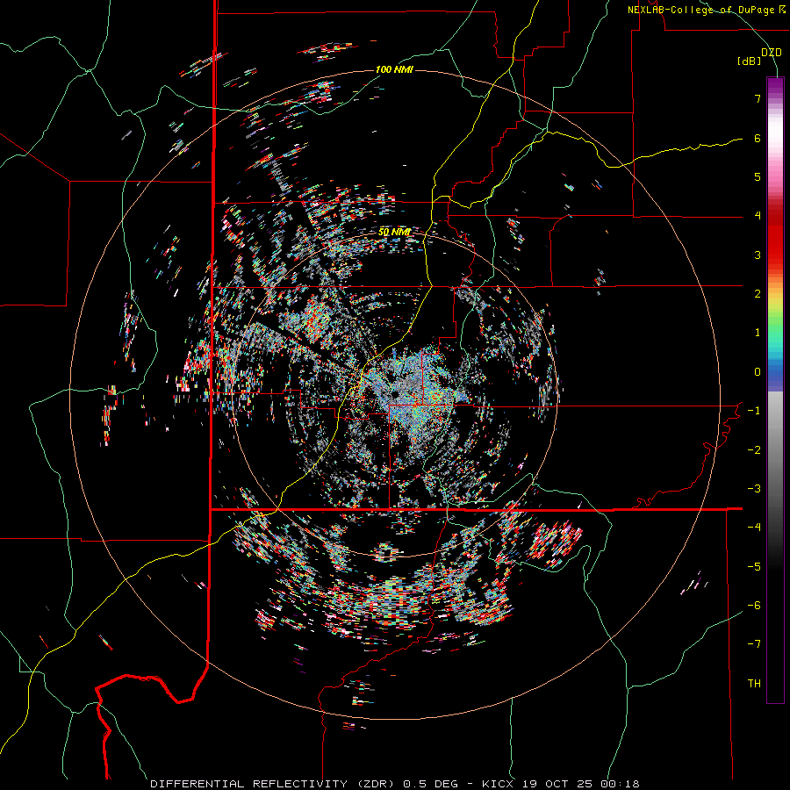Click the -1 value on color scale

click(754, 411)
